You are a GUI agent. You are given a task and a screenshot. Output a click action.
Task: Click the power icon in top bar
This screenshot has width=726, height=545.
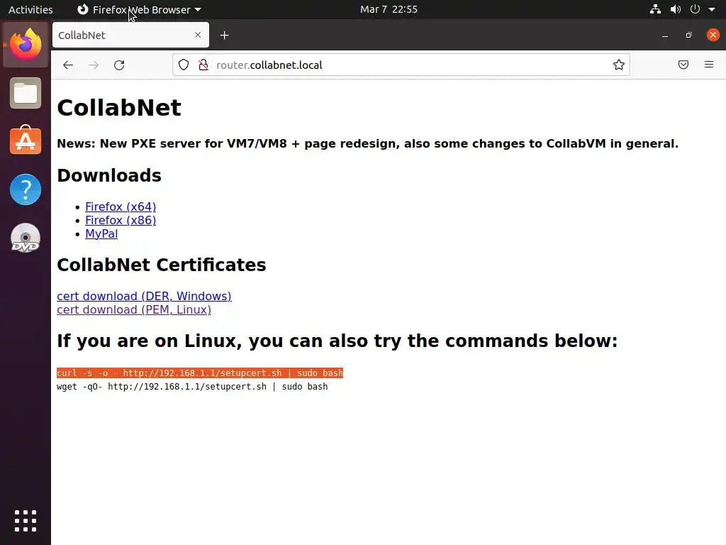point(695,9)
